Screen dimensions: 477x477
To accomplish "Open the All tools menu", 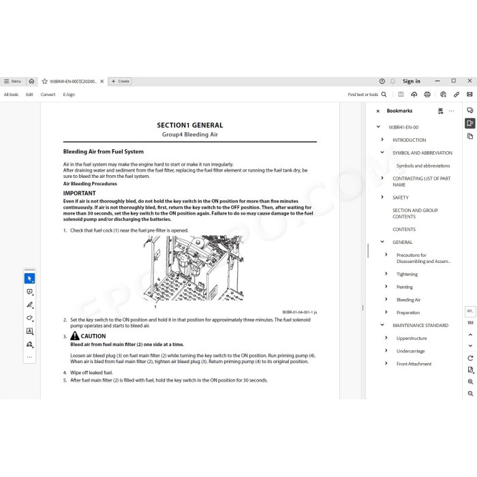I will [11, 95].
